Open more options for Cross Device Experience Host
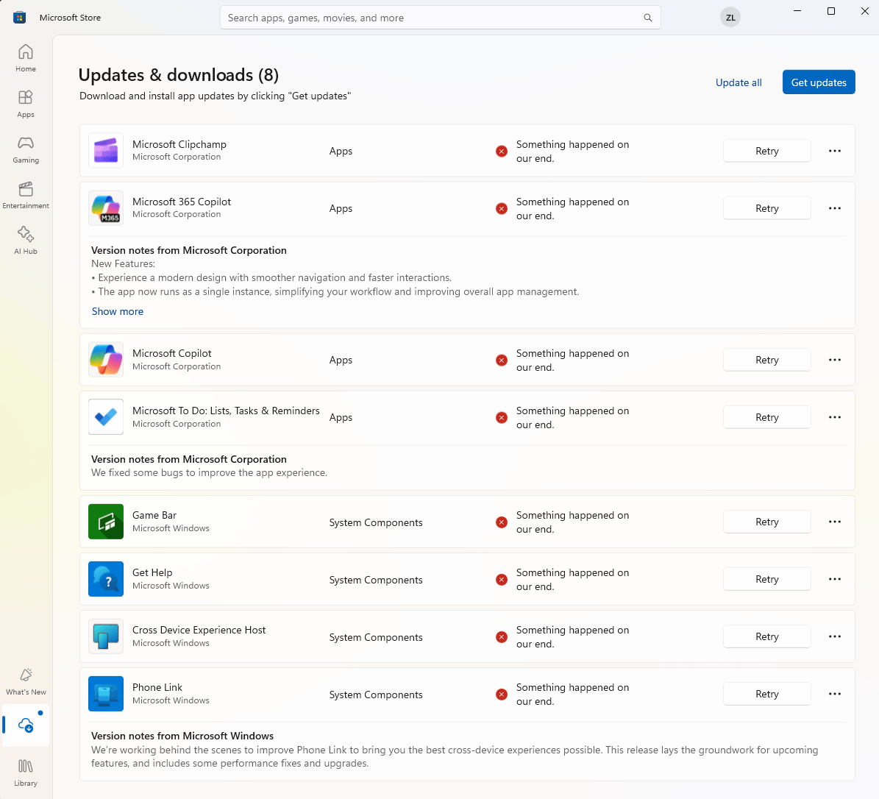 click(835, 636)
